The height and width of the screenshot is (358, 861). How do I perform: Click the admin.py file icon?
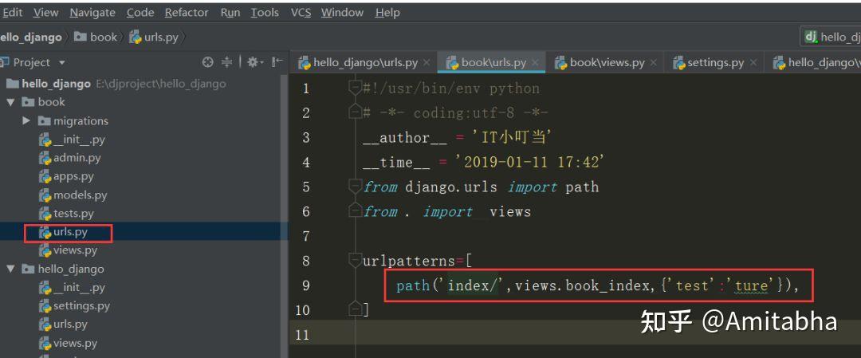(45, 158)
